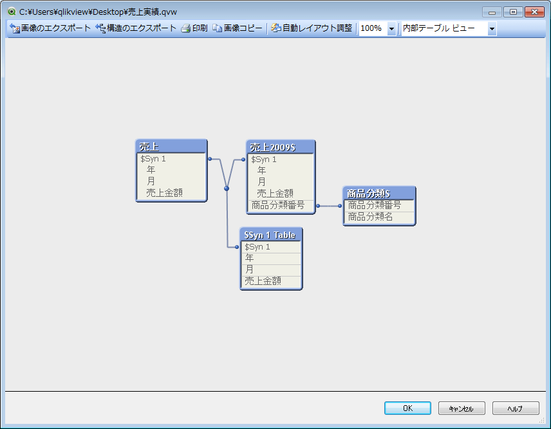Click the zoom percentage field showing 100%
Image resolution: width=551 pixels, height=429 pixels.
tap(372, 29)
